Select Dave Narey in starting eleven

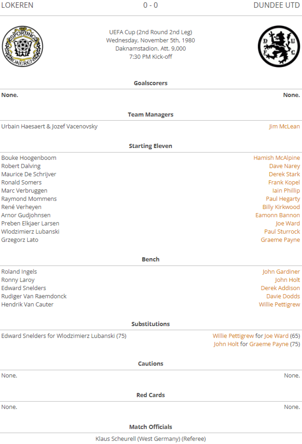285,166
